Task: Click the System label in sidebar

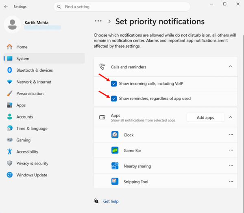Action: coord(23,59)
